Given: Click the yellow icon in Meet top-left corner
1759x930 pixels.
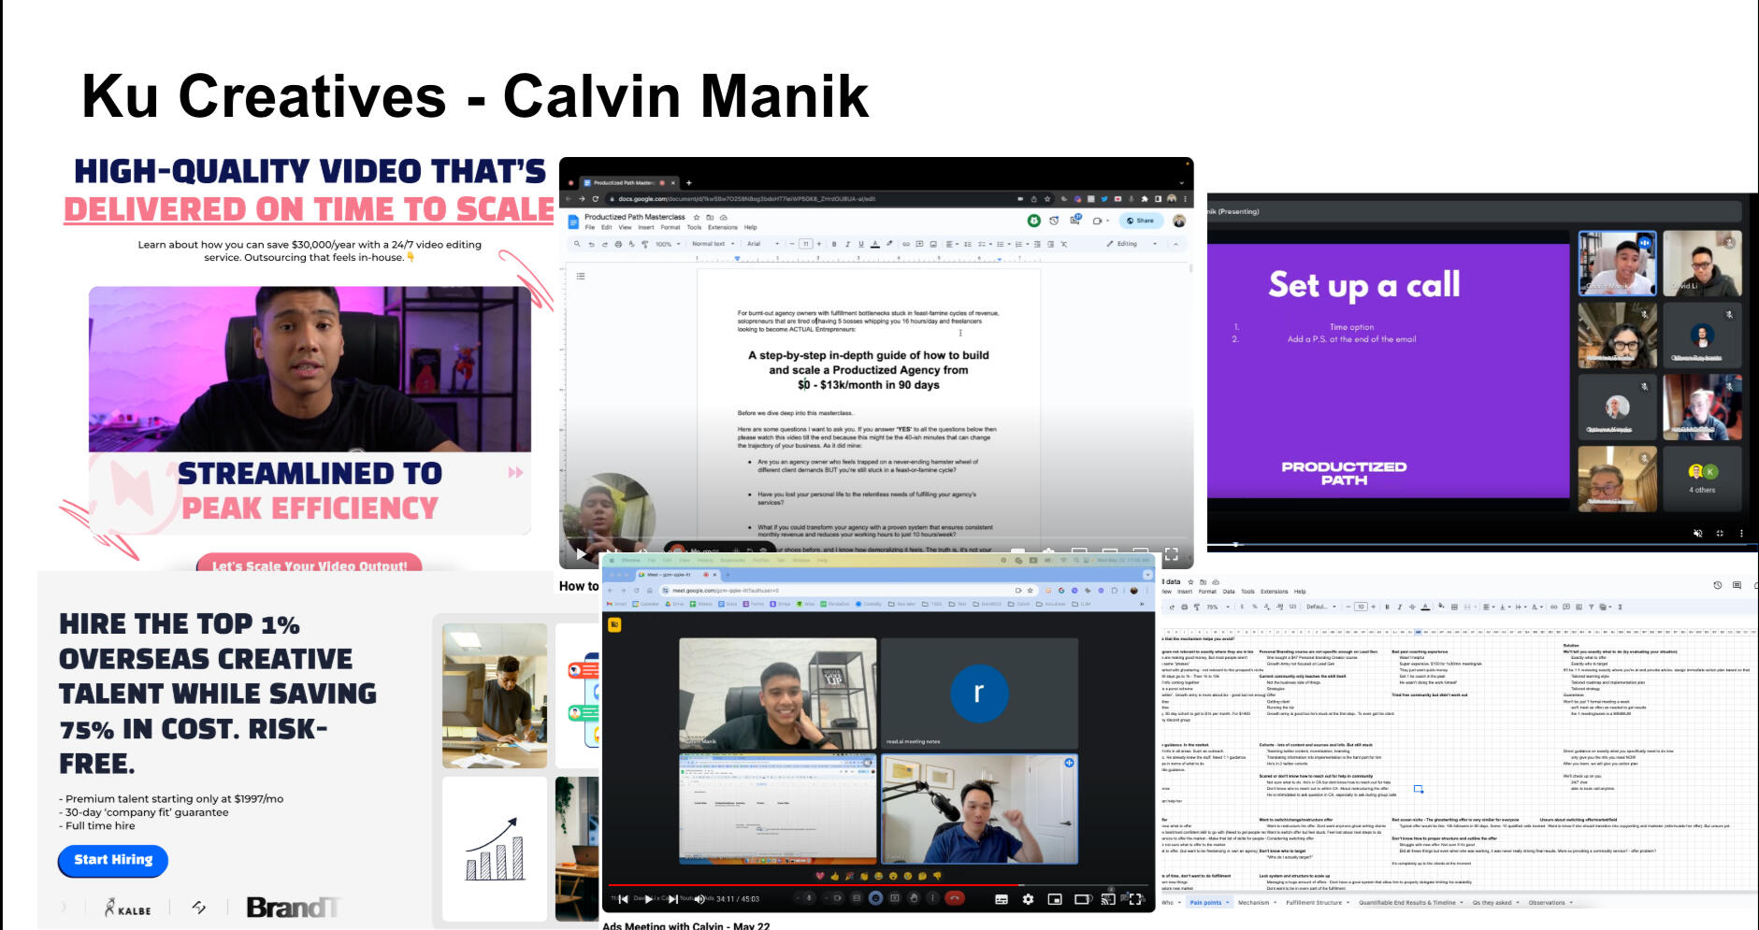Looking at the screenshot, I should (x=614, y=624).
